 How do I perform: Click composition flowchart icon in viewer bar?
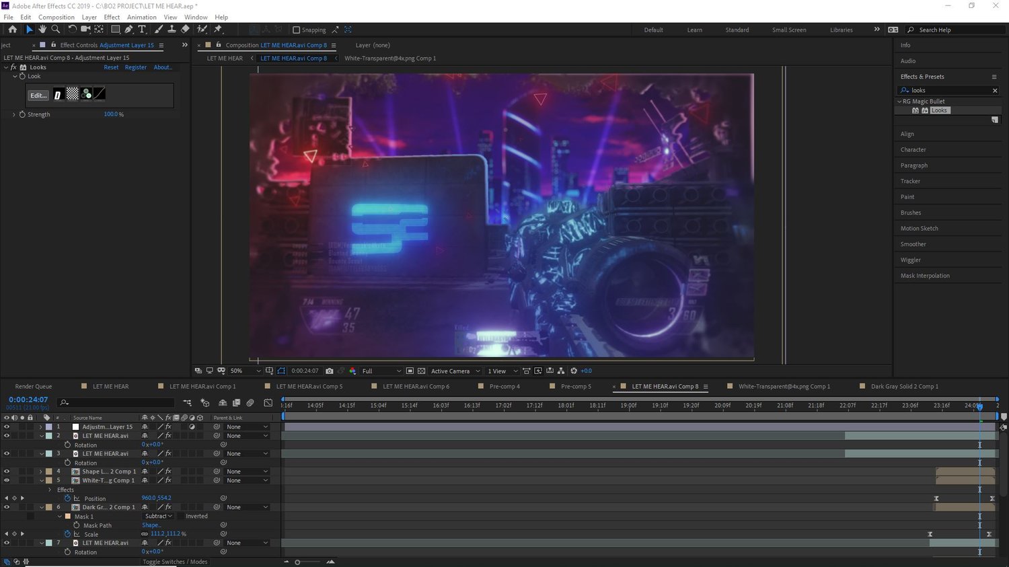(x=561, y=371)
